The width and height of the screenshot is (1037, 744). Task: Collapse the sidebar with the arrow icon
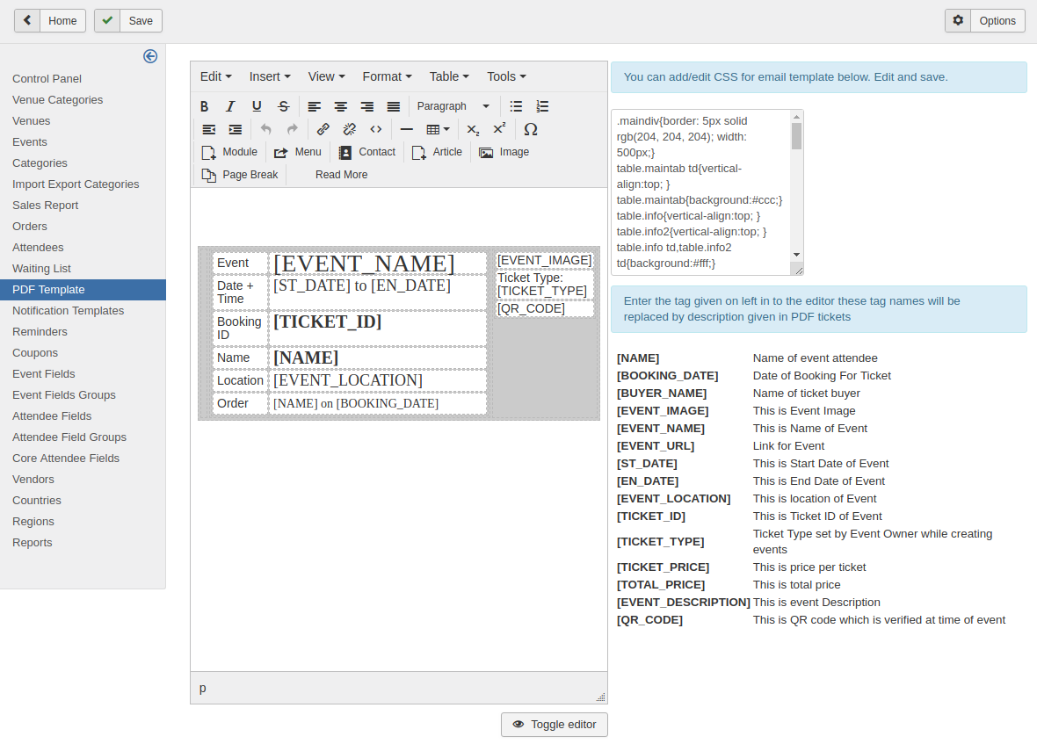click(x=150, y=56)
